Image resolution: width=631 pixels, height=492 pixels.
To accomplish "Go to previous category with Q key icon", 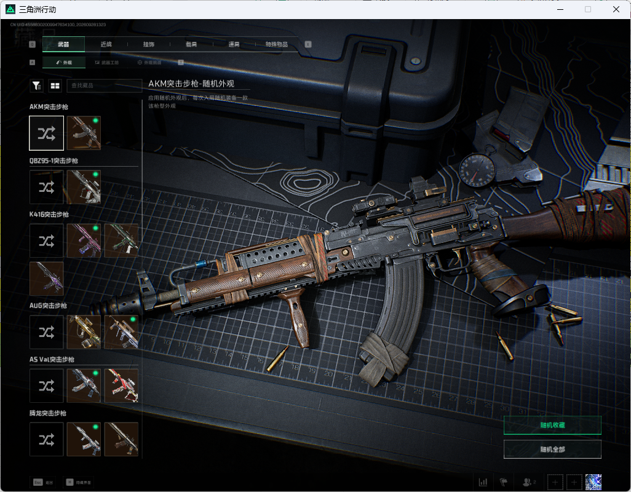I will click(x=33, y=44).
